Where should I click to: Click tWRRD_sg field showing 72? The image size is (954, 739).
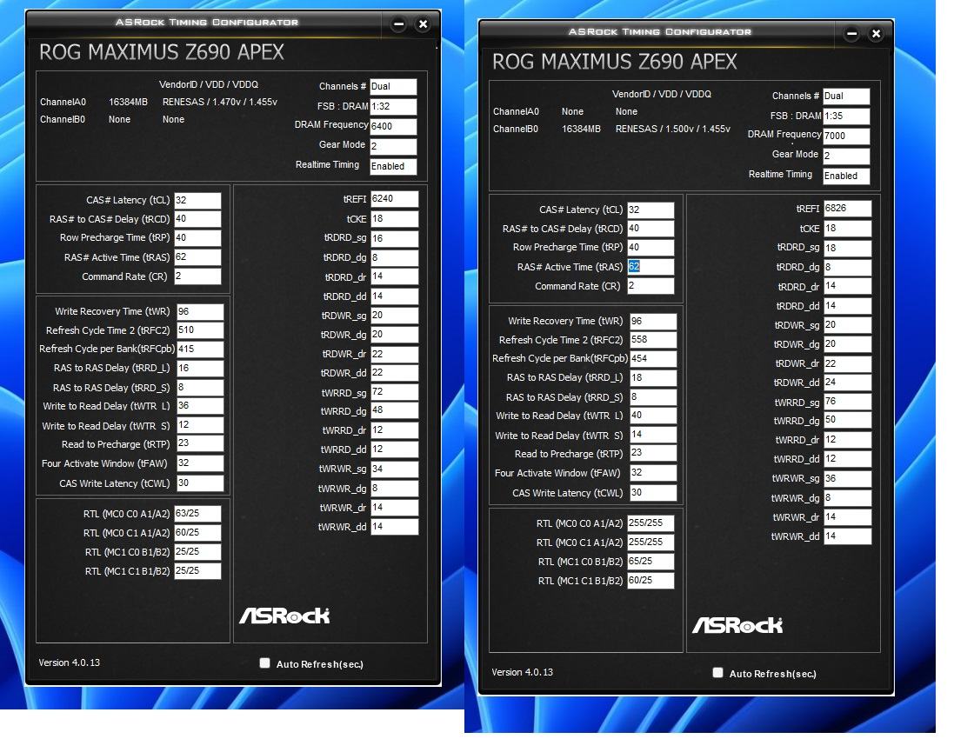pyautogui.click(x=394, y=392)
